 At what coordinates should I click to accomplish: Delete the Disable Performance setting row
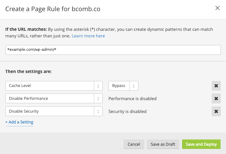click(x=216, y=98)
